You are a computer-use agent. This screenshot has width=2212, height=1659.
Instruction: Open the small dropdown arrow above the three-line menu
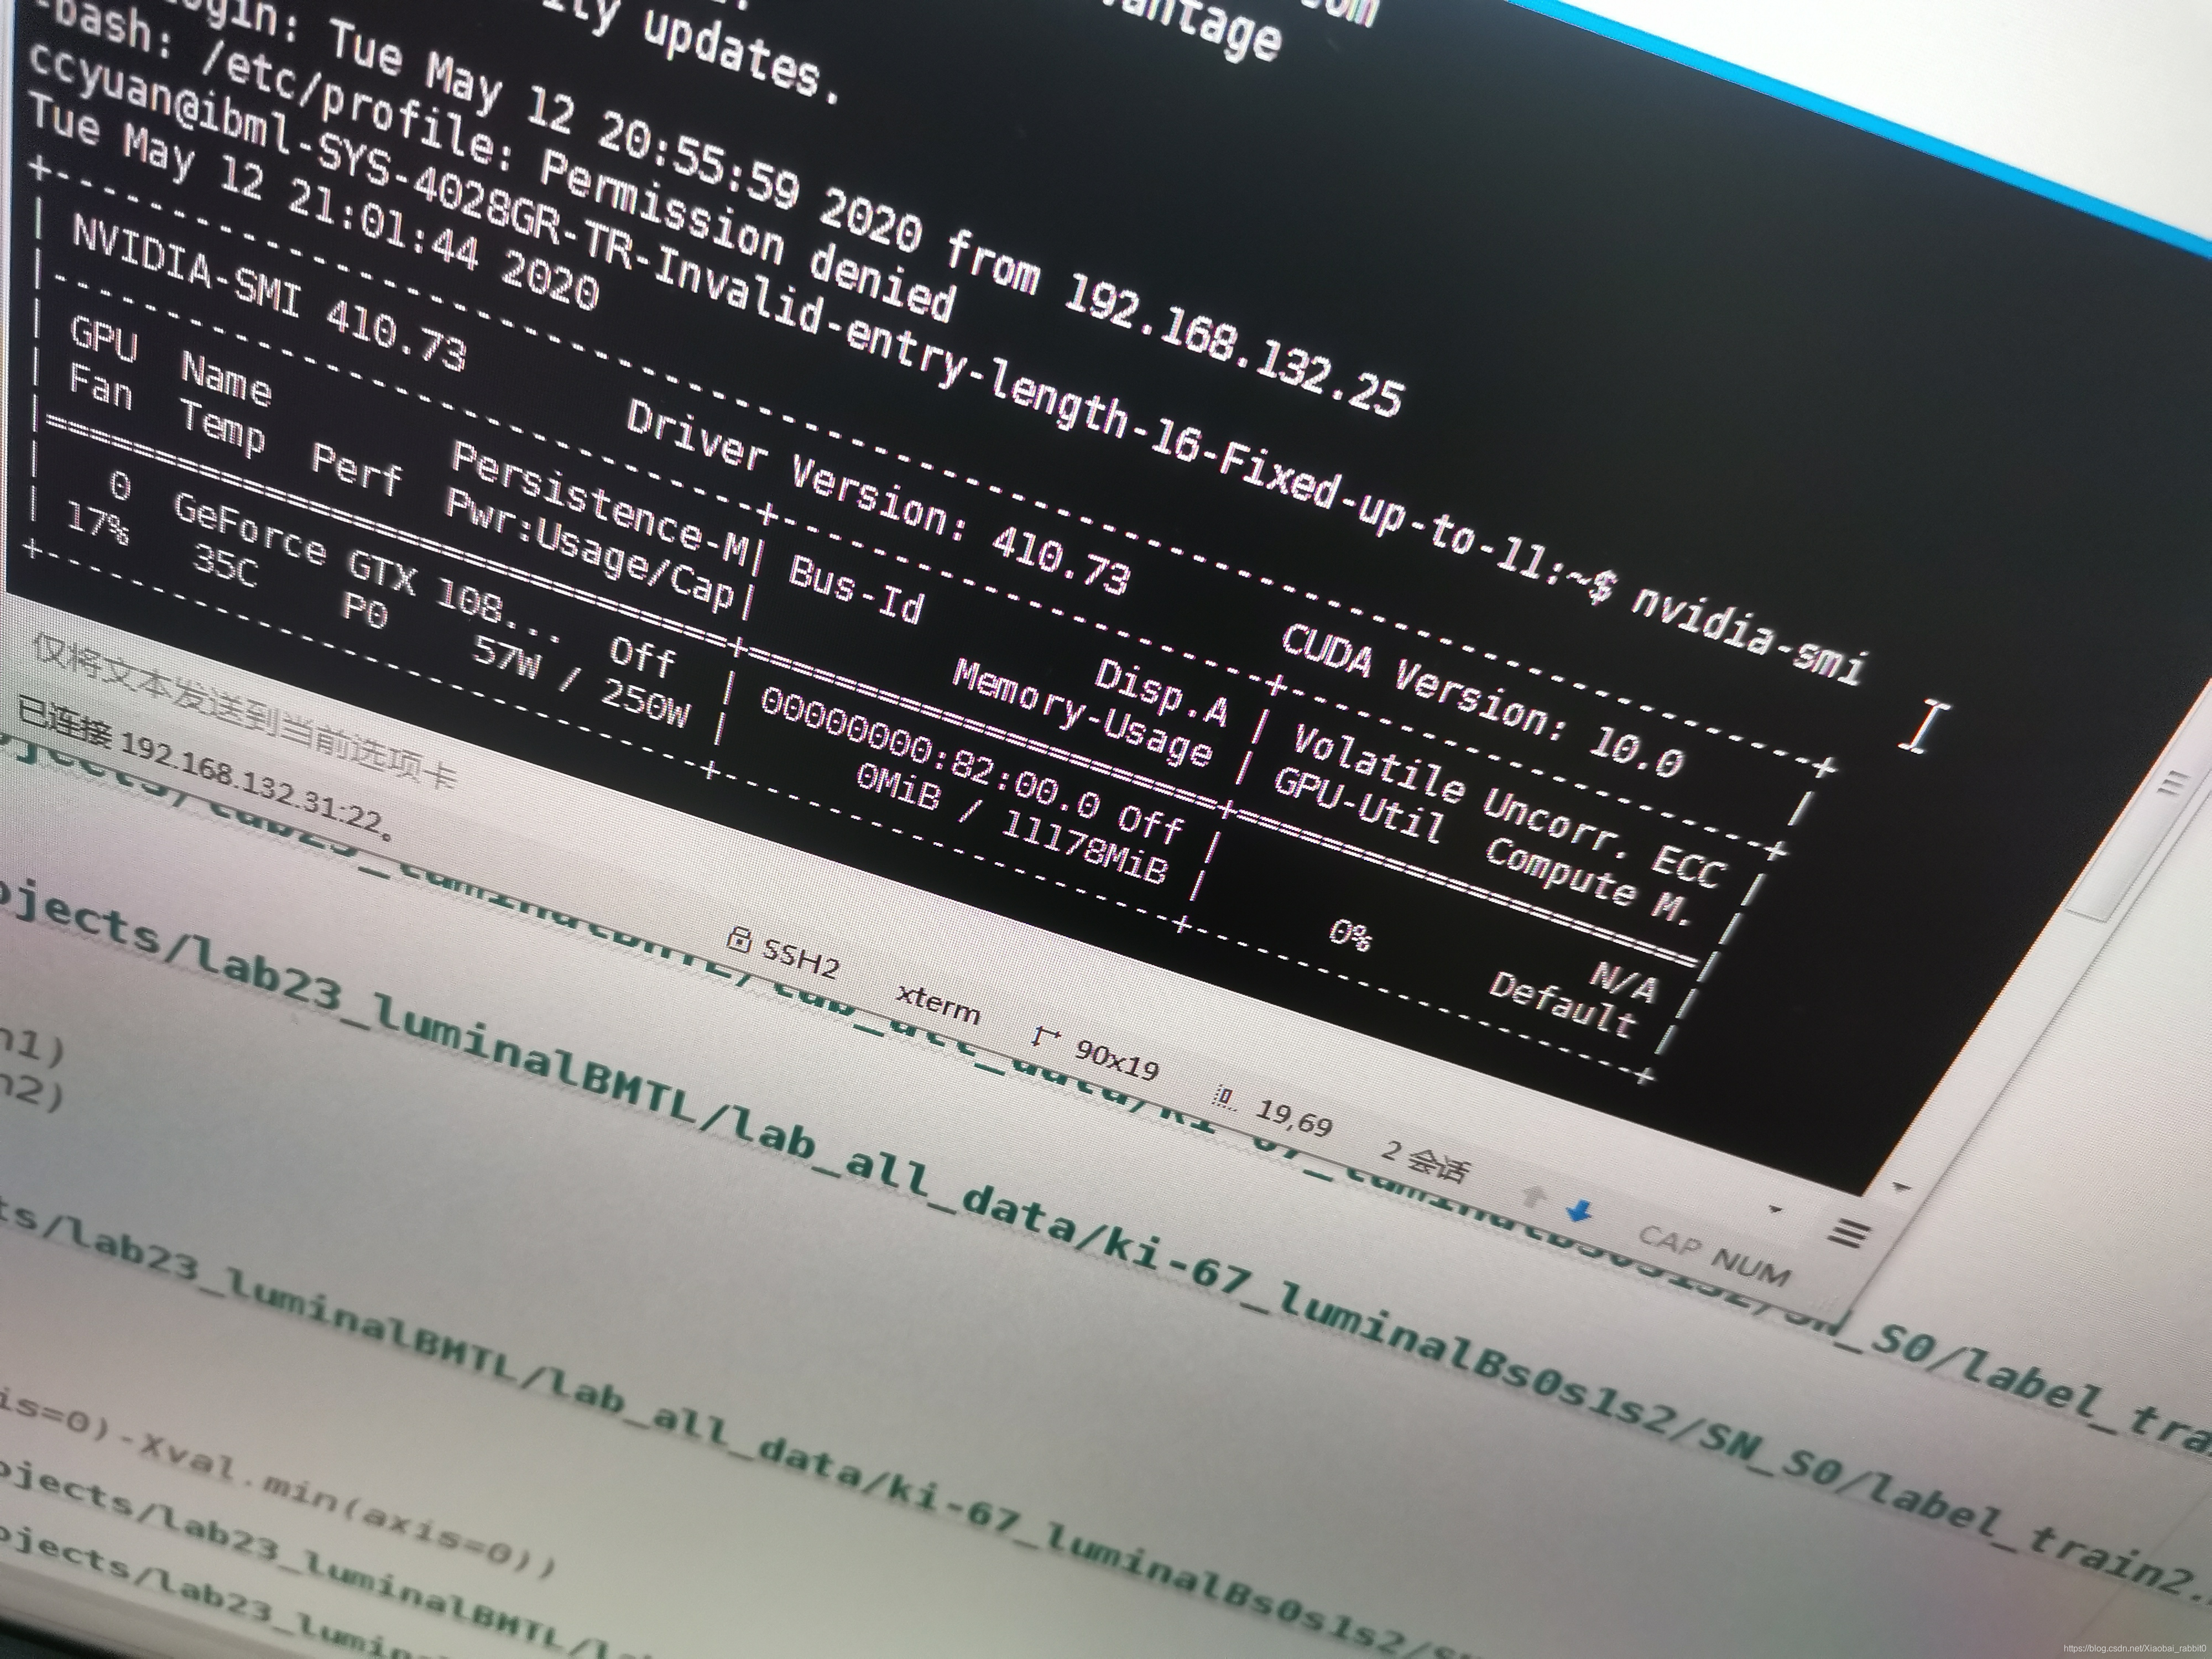[1775, 1210]
